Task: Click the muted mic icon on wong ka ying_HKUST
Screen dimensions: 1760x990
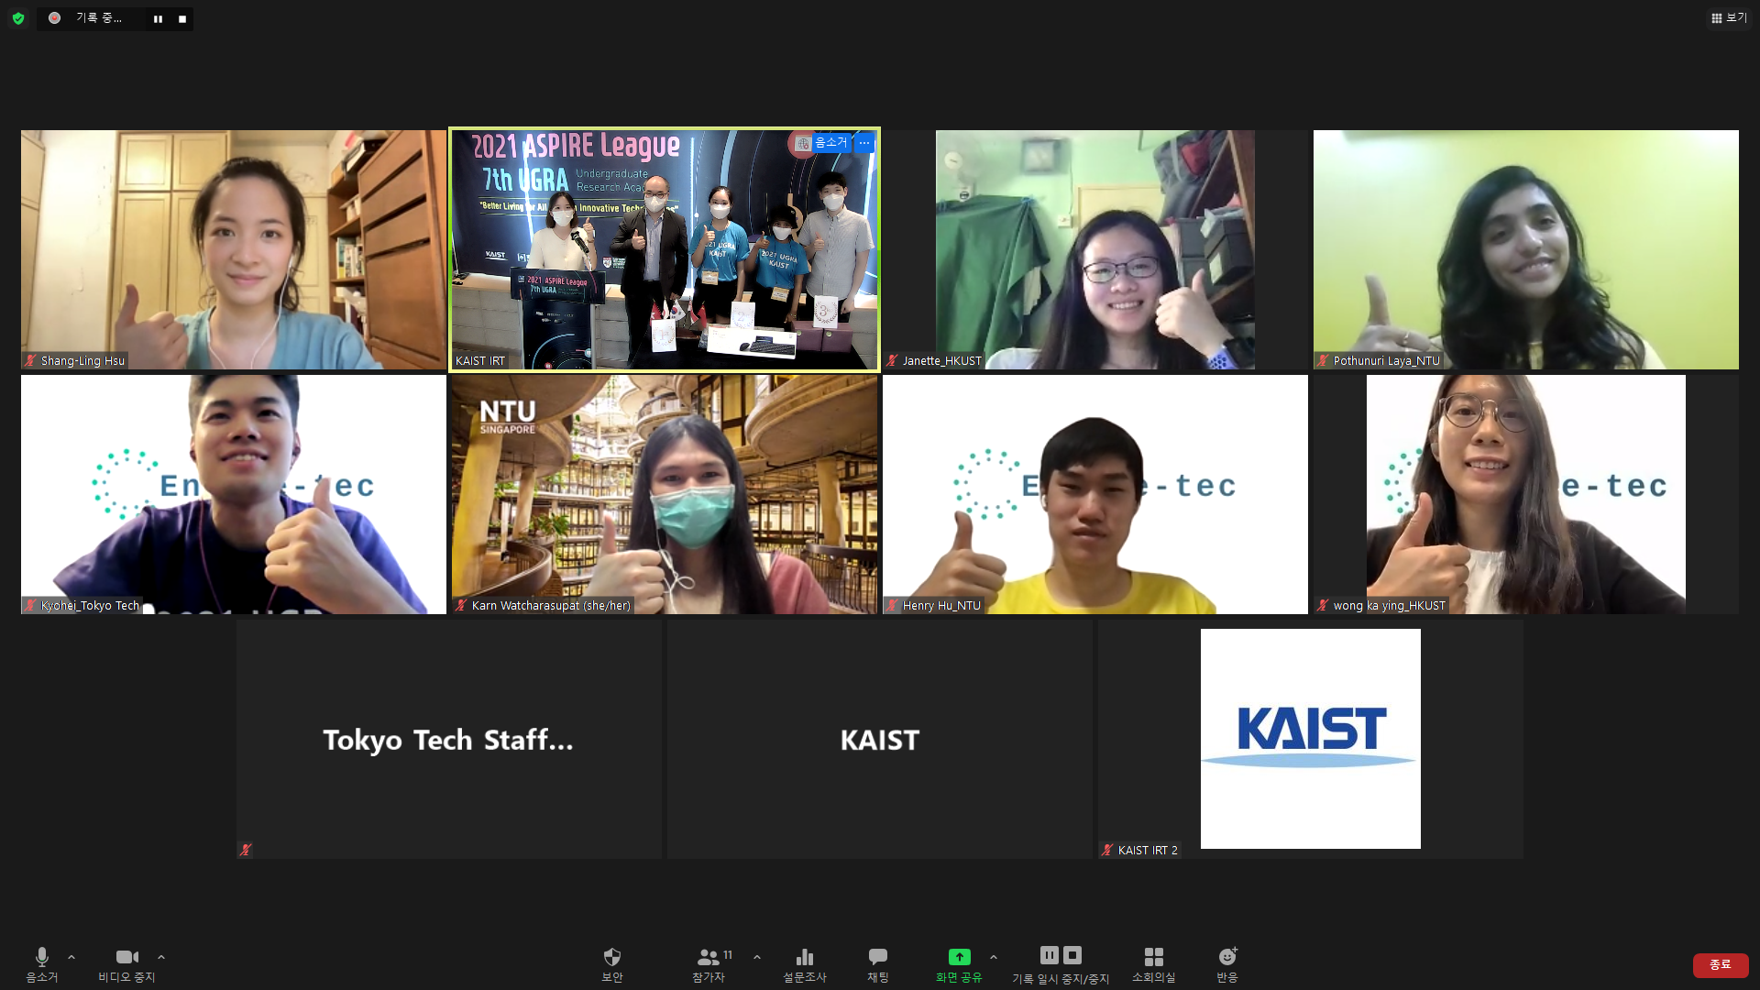Action: pyautogui.click(x=1323, y=606)
